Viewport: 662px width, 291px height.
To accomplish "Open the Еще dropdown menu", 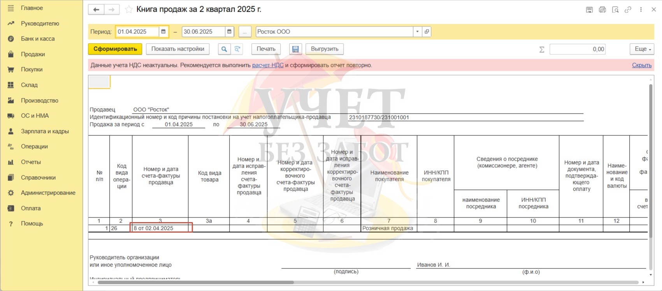I will (642, 49).
